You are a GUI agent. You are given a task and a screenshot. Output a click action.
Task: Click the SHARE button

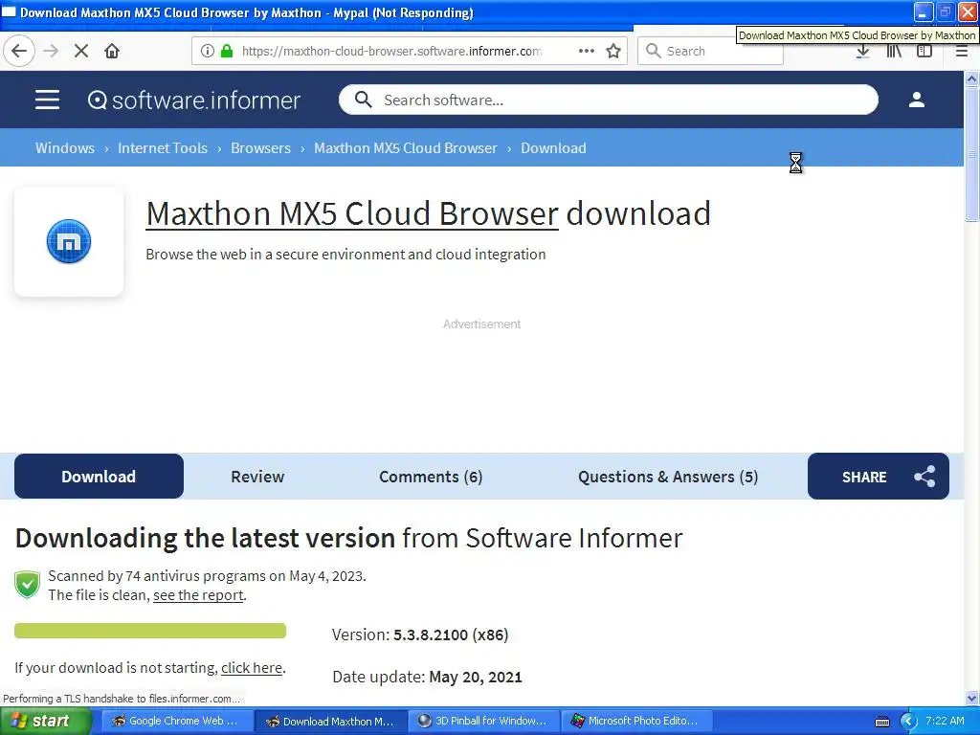(x=879, y=477)
